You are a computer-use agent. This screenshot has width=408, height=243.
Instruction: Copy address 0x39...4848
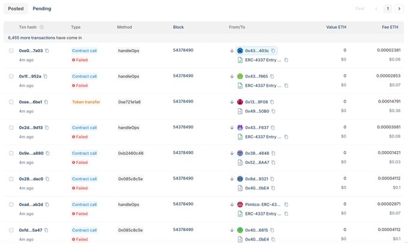coord(273,154)
